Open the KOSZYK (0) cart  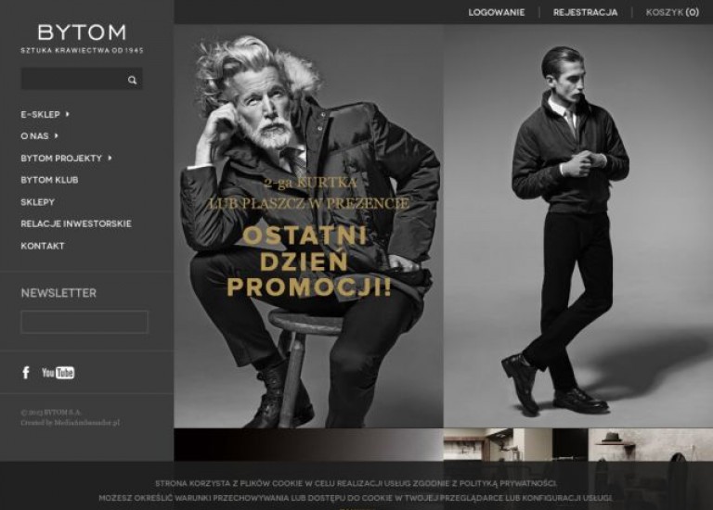pos(672,12)
